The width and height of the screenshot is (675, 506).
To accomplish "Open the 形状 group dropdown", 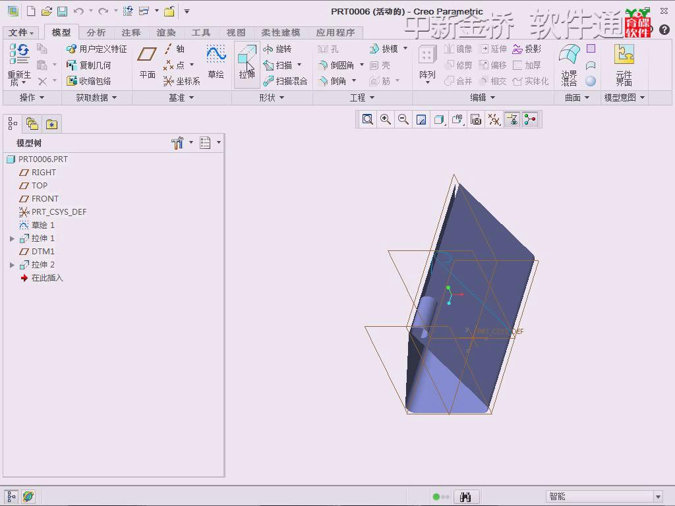I will click(272, 98).
